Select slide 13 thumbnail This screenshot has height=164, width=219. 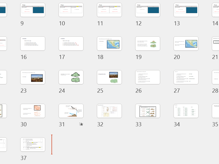[x=186, y=10]
